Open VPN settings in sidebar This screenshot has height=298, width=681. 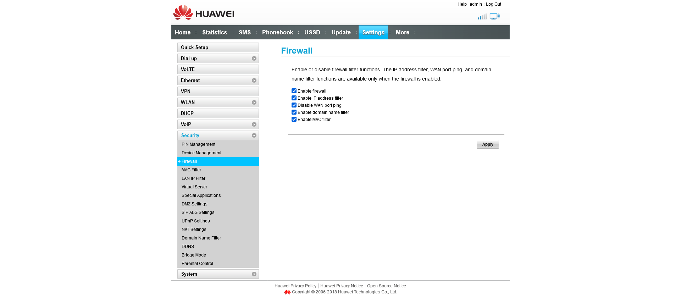[x=218, y=91]
